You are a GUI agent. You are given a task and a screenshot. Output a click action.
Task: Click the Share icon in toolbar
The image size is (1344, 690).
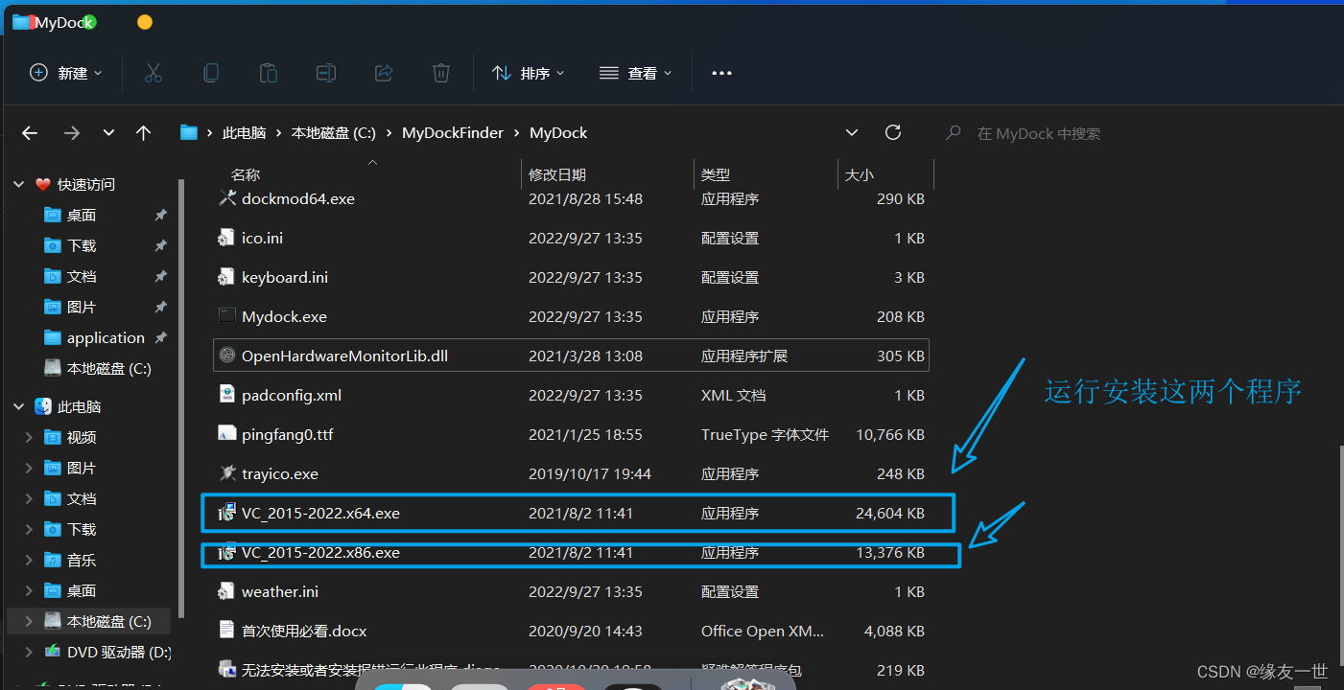384,73
